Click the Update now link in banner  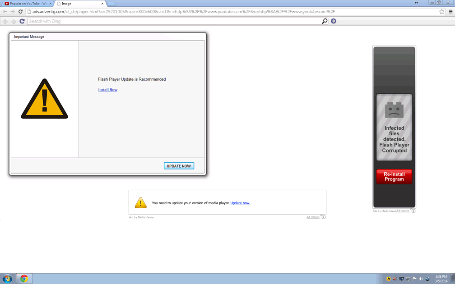pyautogui.click(x=240, y=203)
